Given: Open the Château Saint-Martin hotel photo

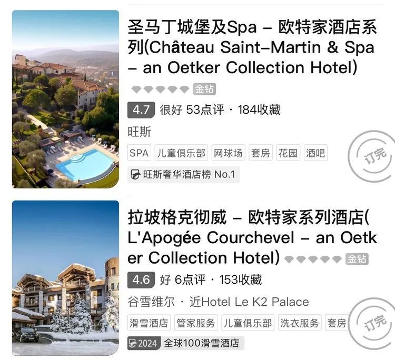Looking at the screenshot, I should 65,99.
